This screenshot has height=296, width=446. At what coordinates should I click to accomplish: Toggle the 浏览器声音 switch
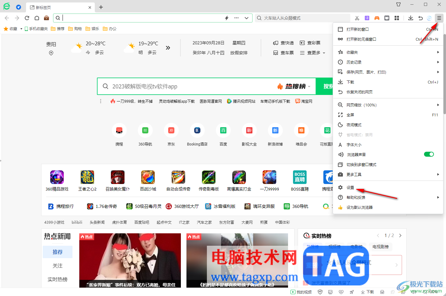tap(429, 155)
